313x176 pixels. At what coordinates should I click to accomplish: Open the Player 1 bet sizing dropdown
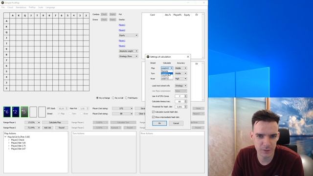tap(123, 109)
